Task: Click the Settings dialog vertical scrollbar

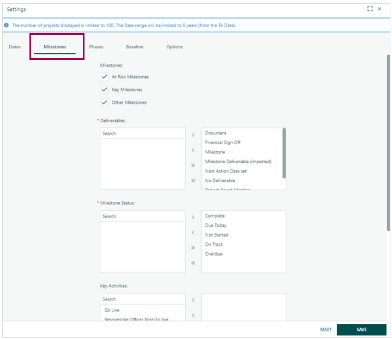Action: click(388, 143)
